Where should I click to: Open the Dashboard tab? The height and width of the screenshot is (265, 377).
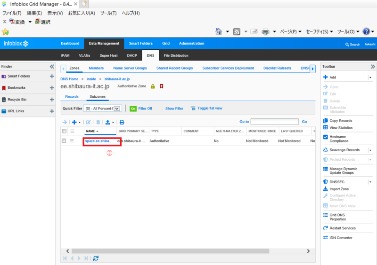tap(70, 43)
